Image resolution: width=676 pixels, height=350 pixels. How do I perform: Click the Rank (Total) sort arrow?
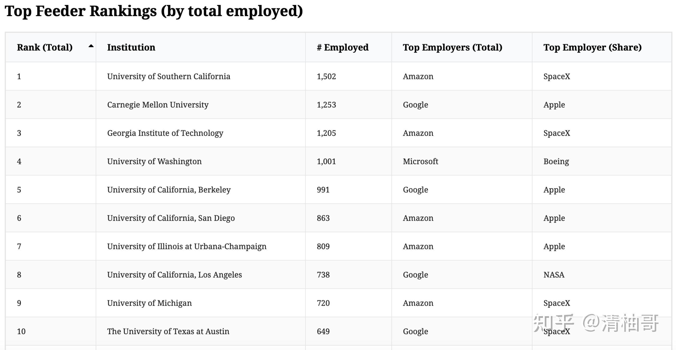pyautogui.click(x=91, y=46)
